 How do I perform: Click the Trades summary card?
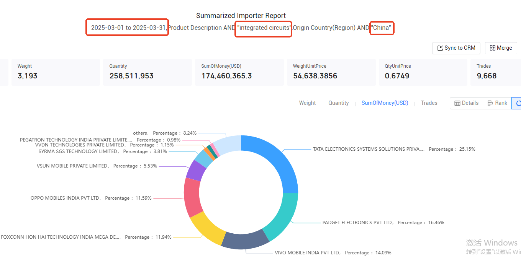point(496,72)
